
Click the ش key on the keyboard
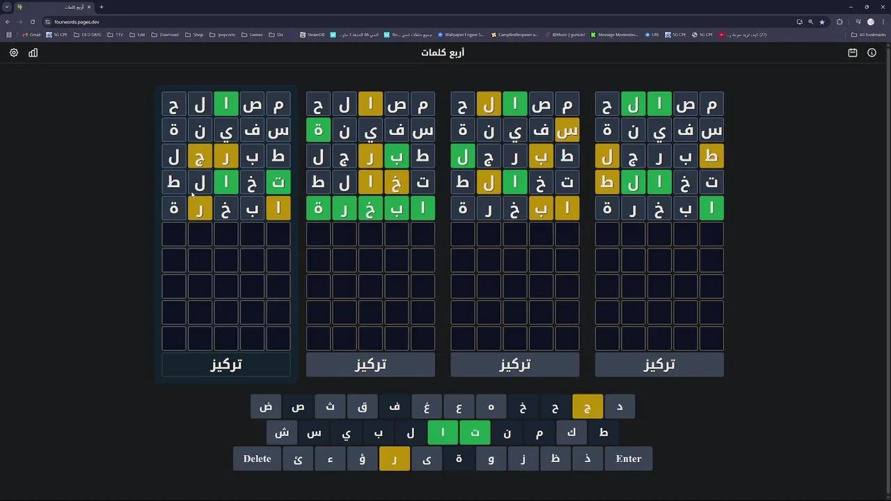pos(282,433)
